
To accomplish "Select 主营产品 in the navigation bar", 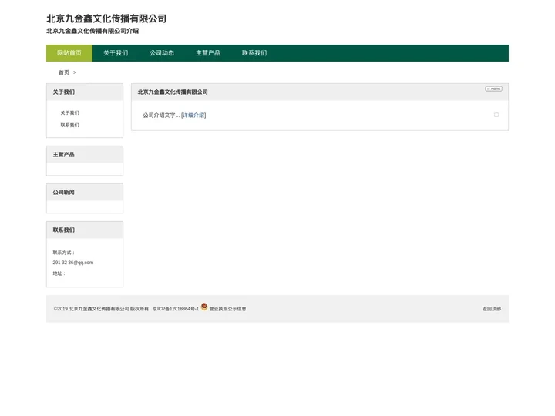I will point(208,53).
